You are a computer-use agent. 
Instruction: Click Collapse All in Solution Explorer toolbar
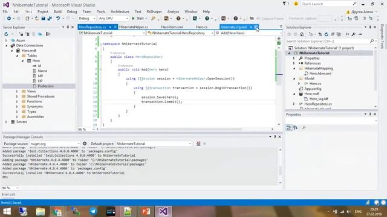333,34
